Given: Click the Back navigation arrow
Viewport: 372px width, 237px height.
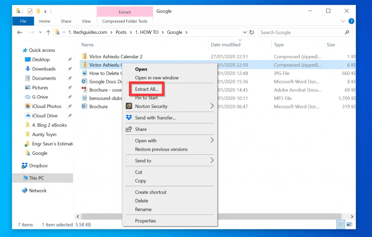Looking at the screenshot, I should coord(20,32).
